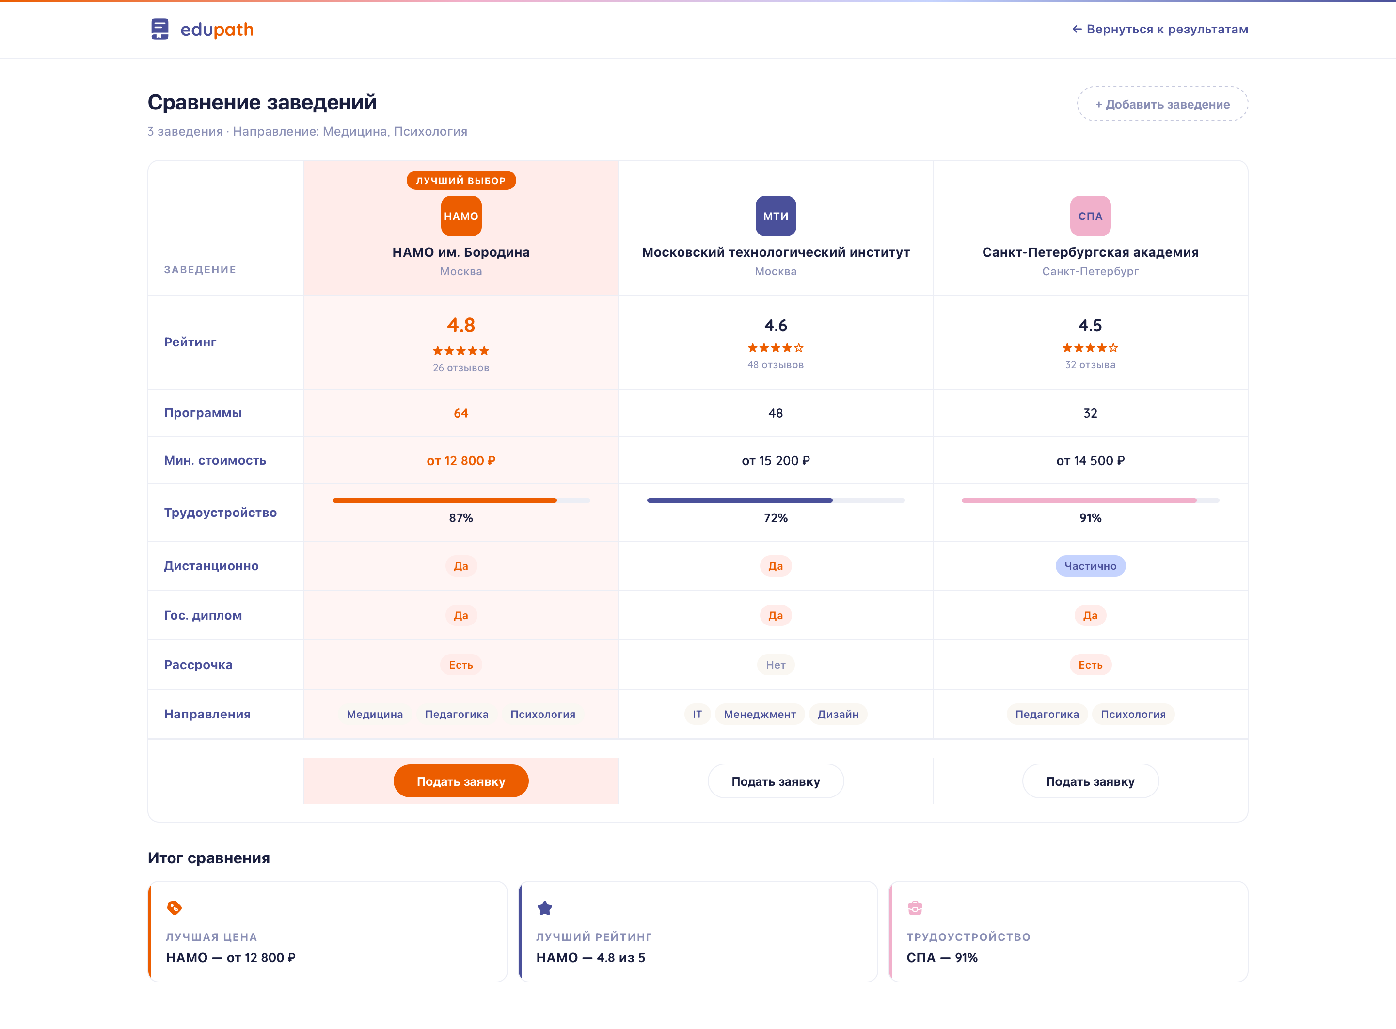1396x1029 pixels.
Task: Click the Нет installment pill for МТИ
Action: coord(776,665)
